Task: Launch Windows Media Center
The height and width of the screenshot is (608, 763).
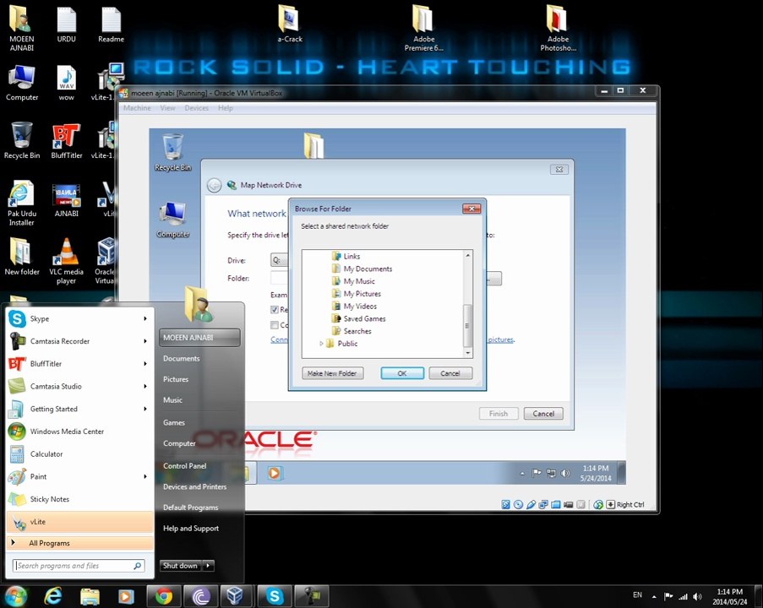Action: pyautogui.click(x=78, y=431)
